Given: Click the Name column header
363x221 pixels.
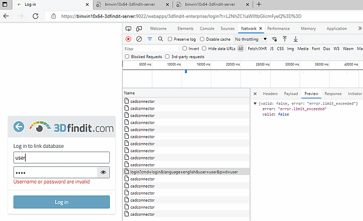Looking at the screenshot, I should (x=186, y=93).
